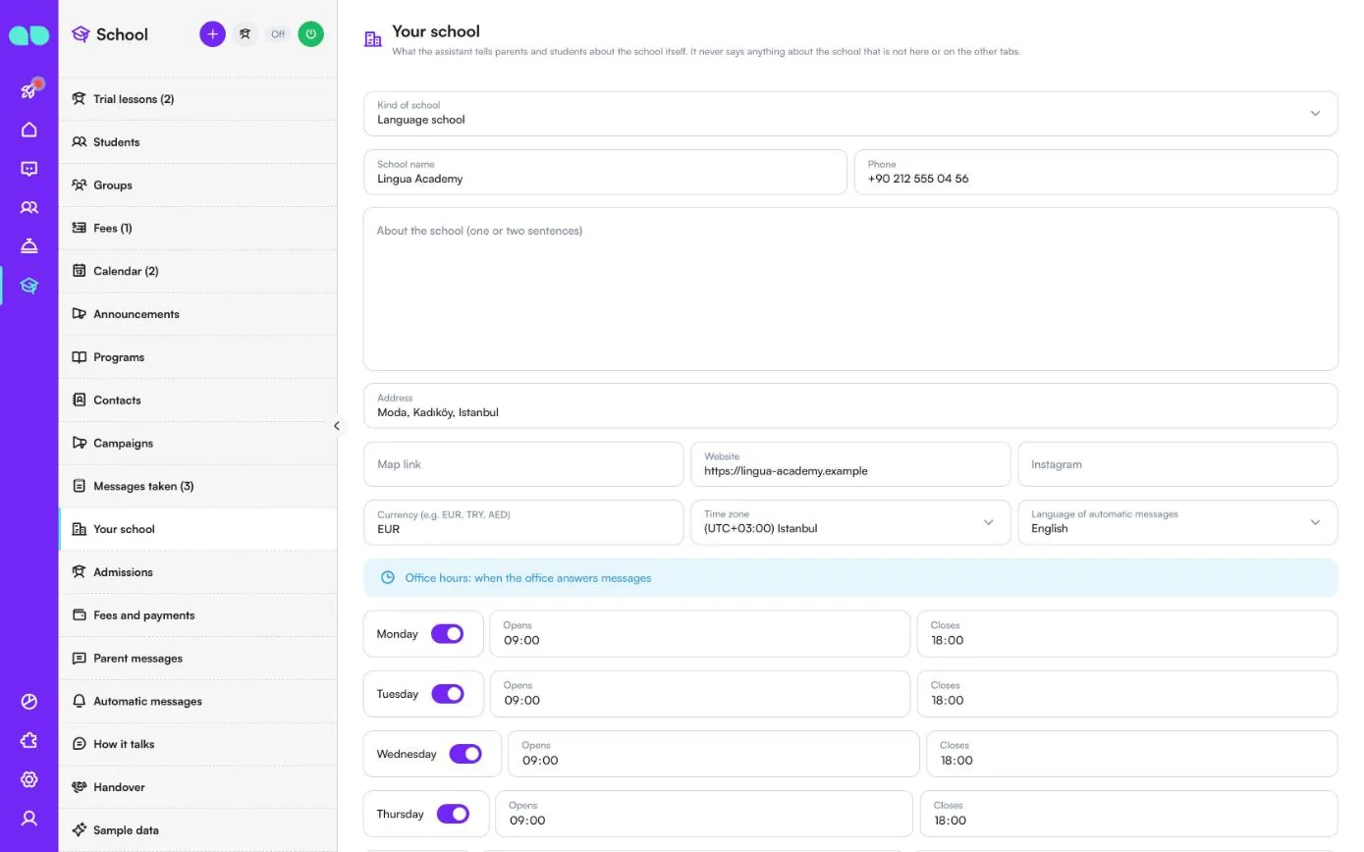The width and height of the screenshot is (1364, 852).
Task: Open Trial lessons (2) in the sidebar
Action: [x=197, y=99]
